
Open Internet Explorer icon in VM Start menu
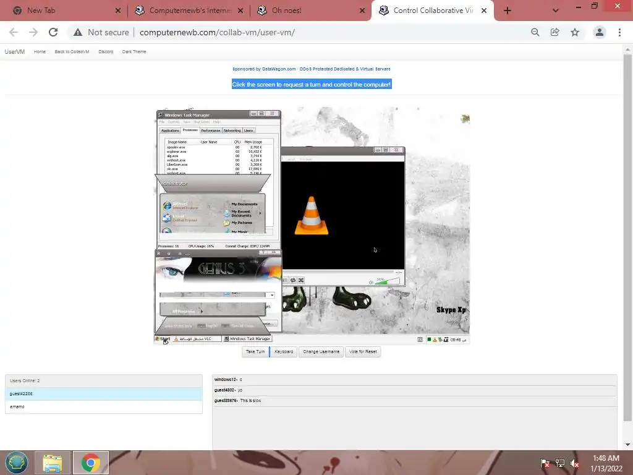click(167, 206)
